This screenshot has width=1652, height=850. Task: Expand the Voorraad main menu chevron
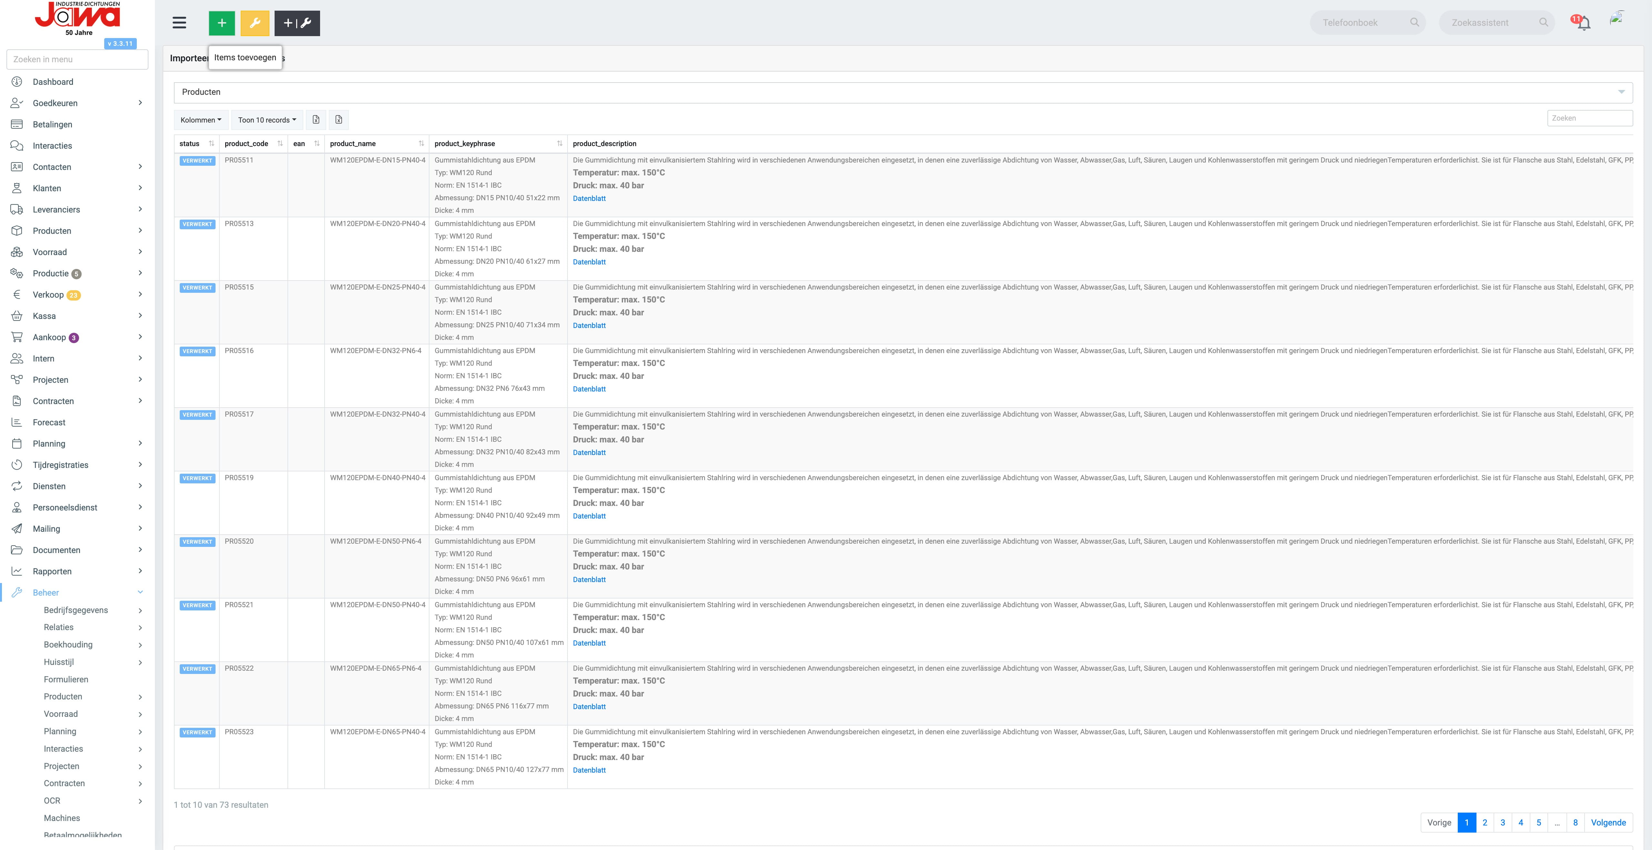click(x=140, y=252)
